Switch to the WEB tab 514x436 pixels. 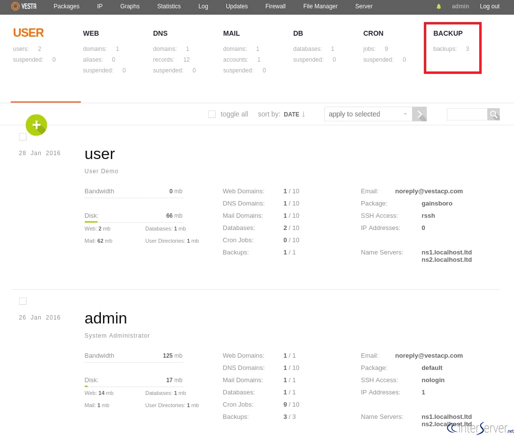pos(91,33)
